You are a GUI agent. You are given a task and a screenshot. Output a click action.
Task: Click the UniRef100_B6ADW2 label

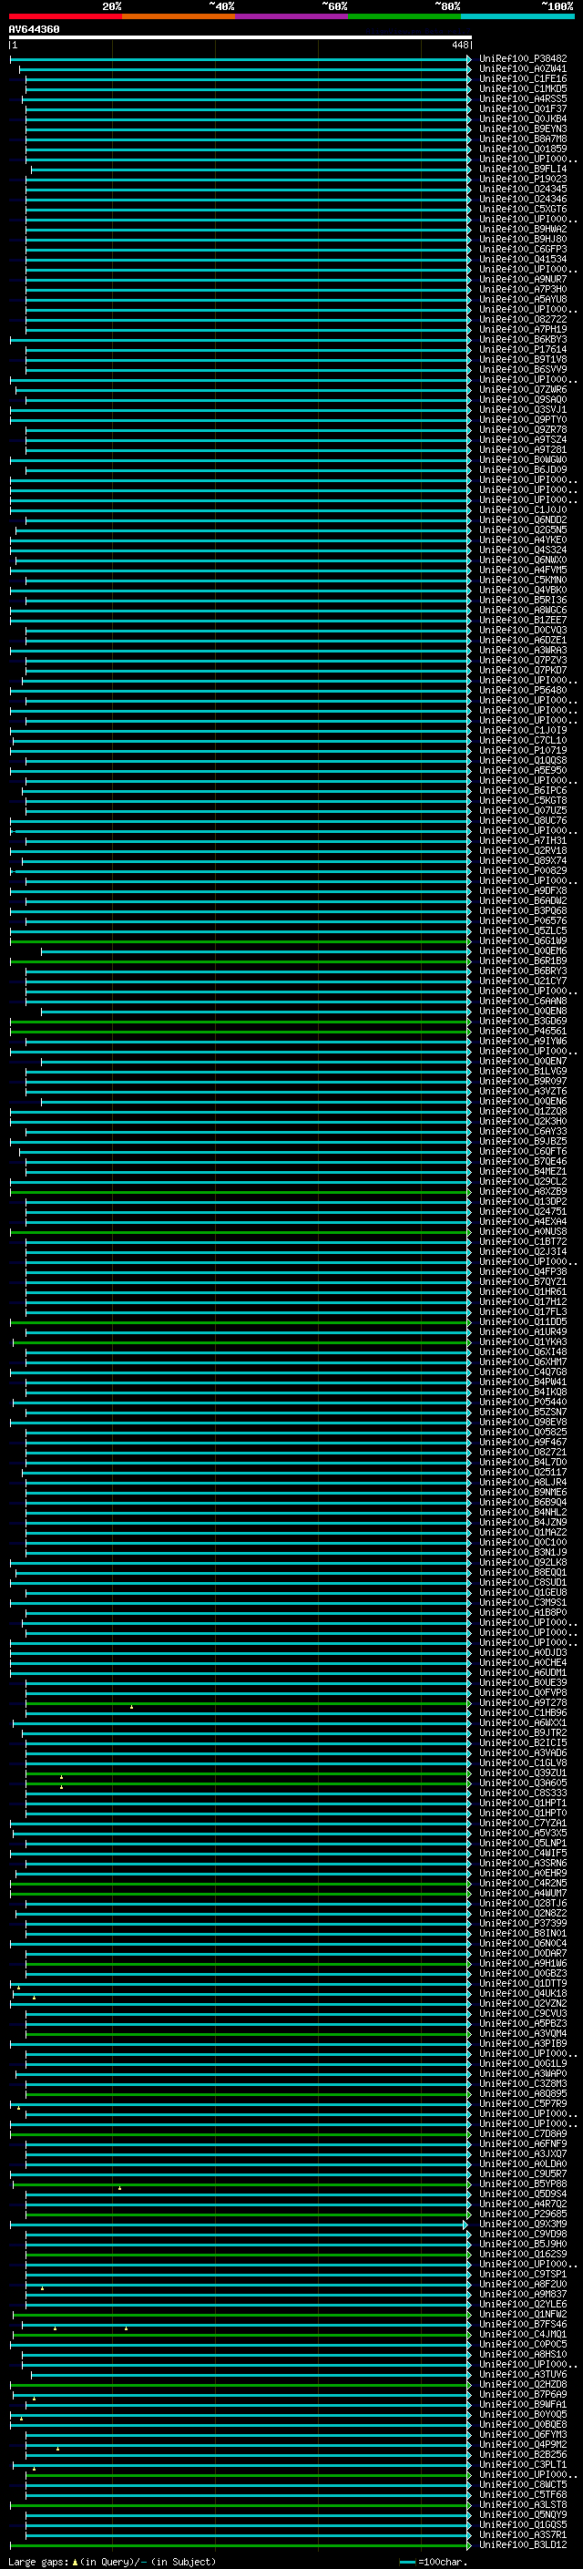pos(523,900)
